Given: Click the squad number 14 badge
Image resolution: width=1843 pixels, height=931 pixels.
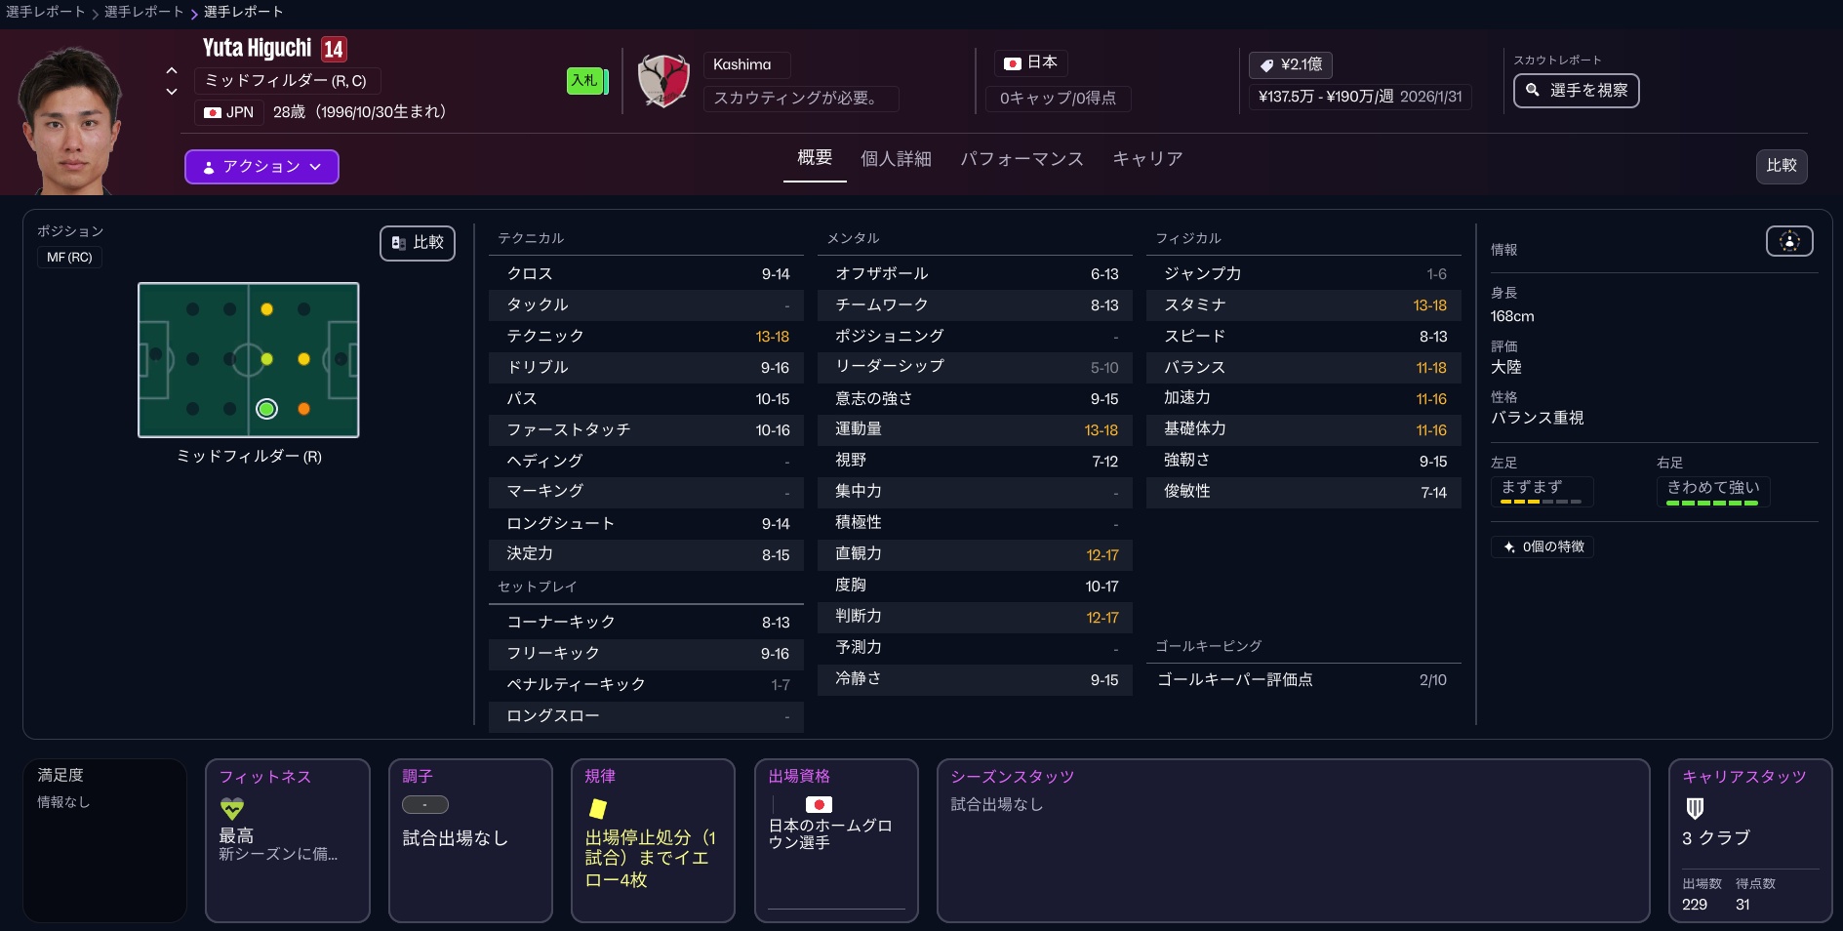Looking at the screenshot, I should point(334,50).
